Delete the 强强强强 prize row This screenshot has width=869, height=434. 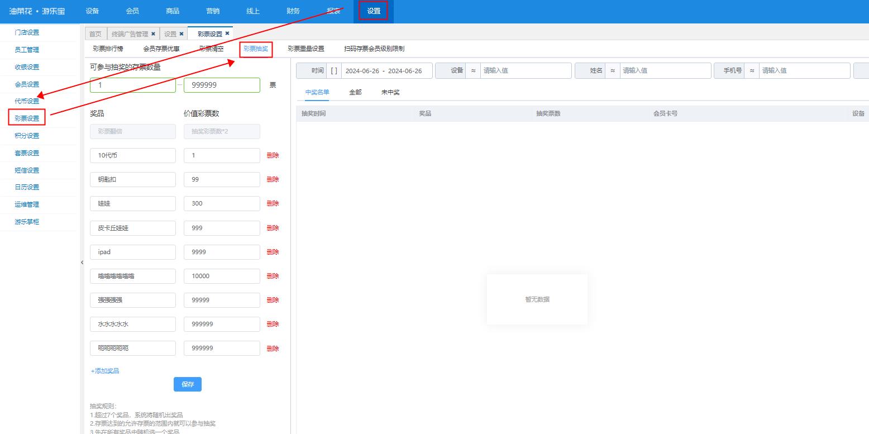tap(273, 300)
